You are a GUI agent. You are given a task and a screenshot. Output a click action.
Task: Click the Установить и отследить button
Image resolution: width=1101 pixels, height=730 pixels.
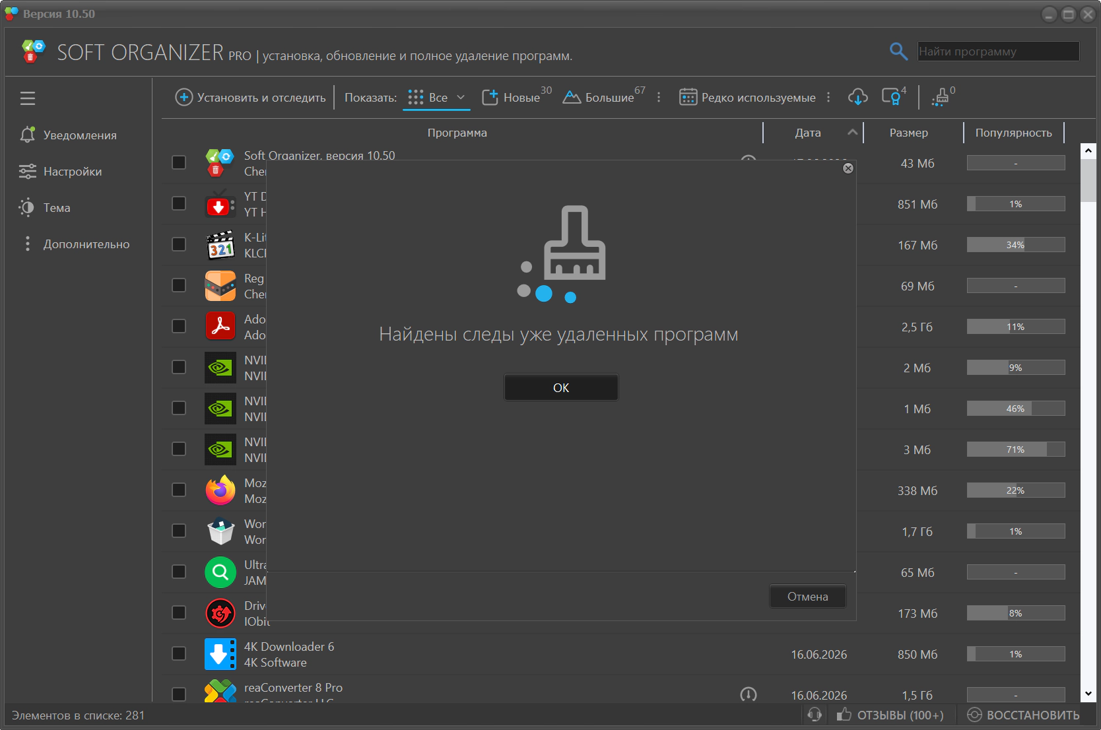(250, 98)
